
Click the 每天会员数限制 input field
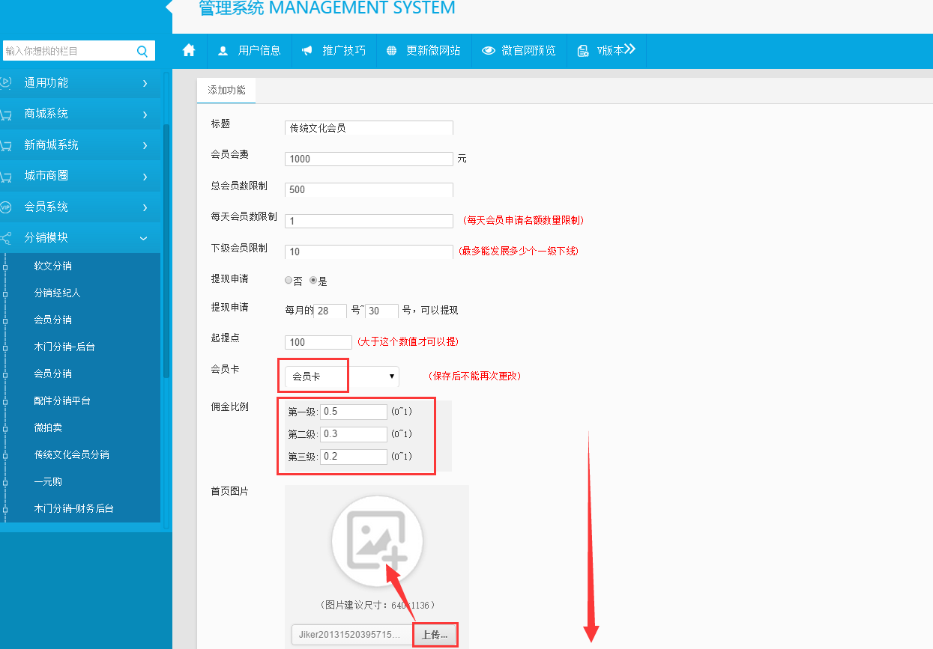369,221
